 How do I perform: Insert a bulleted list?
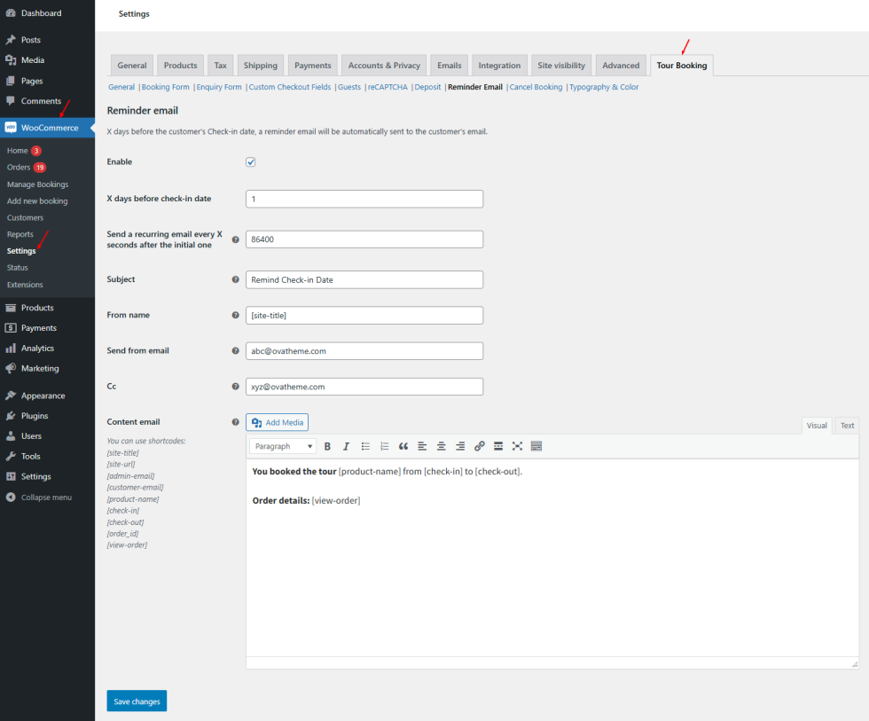(365, 446)
